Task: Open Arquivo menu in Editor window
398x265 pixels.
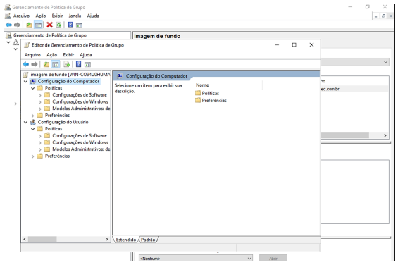Action: pos(32,55)
